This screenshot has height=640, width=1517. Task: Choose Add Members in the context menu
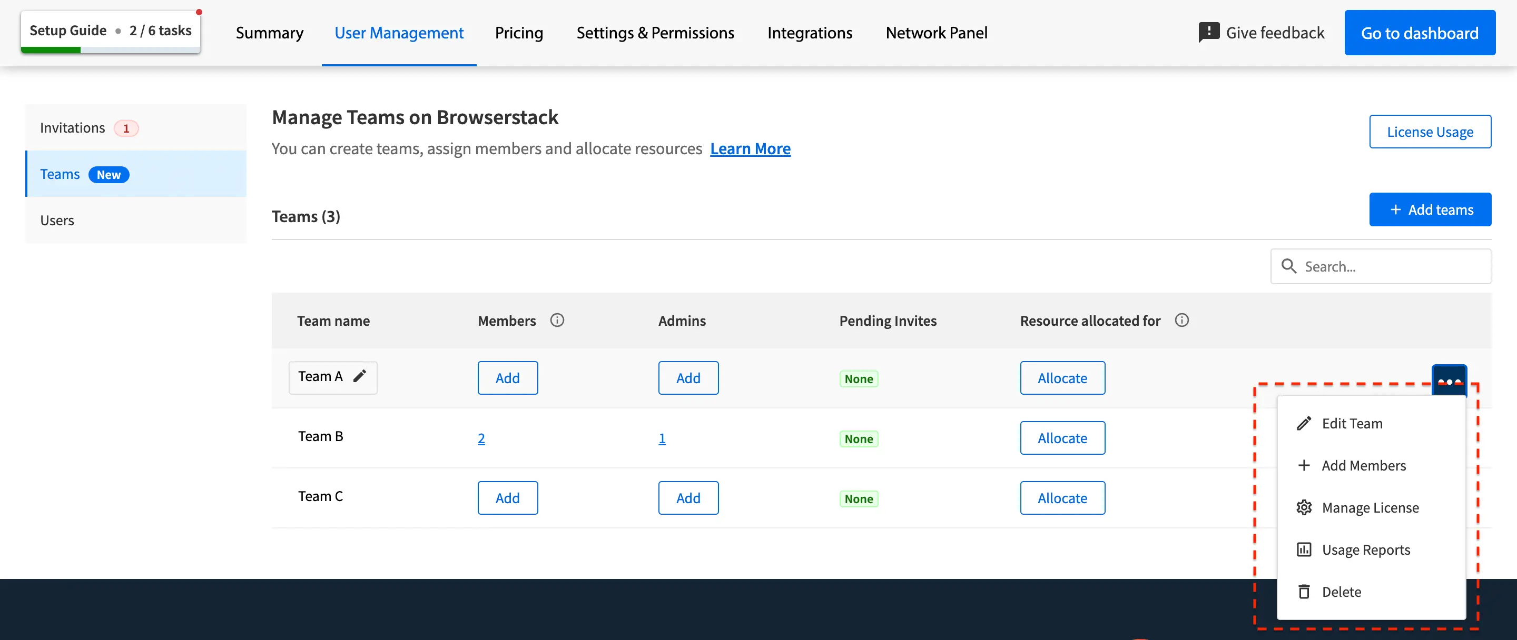tap(1363, 465)
